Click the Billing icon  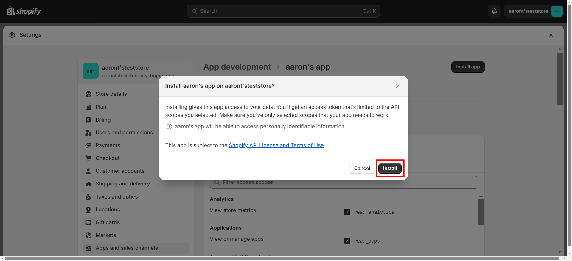click(x=88, y=120)
